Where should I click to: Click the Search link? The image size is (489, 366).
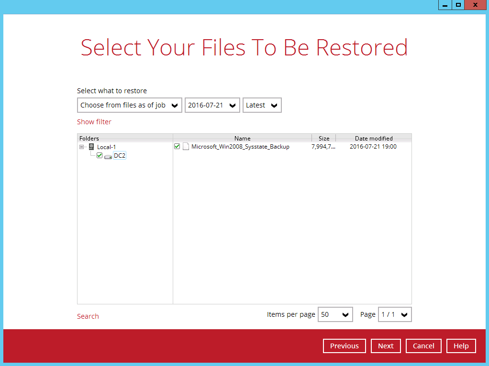pyautogui.click(x=88, y=316)
